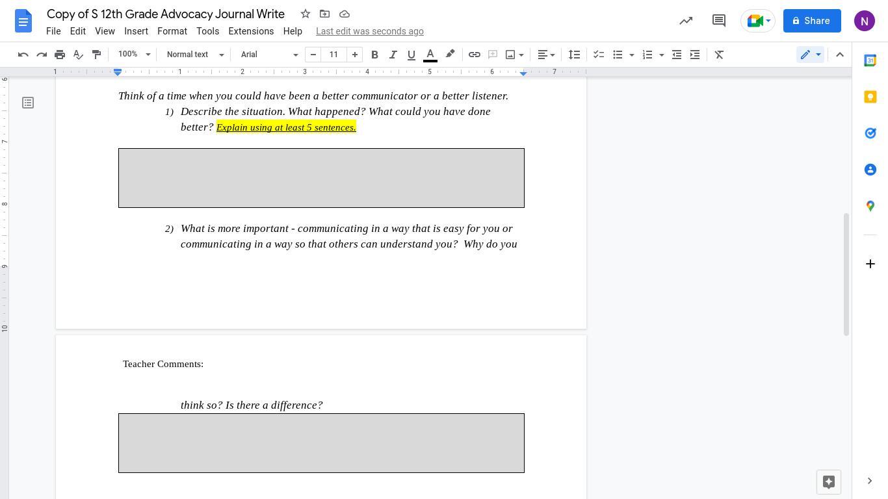Open the Extensions menu
The height and width of the screenshot is (499, 888).
tap(250, 31)
